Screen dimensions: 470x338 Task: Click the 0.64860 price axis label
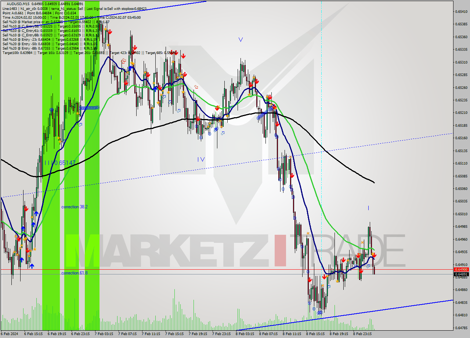coord(462,290)
